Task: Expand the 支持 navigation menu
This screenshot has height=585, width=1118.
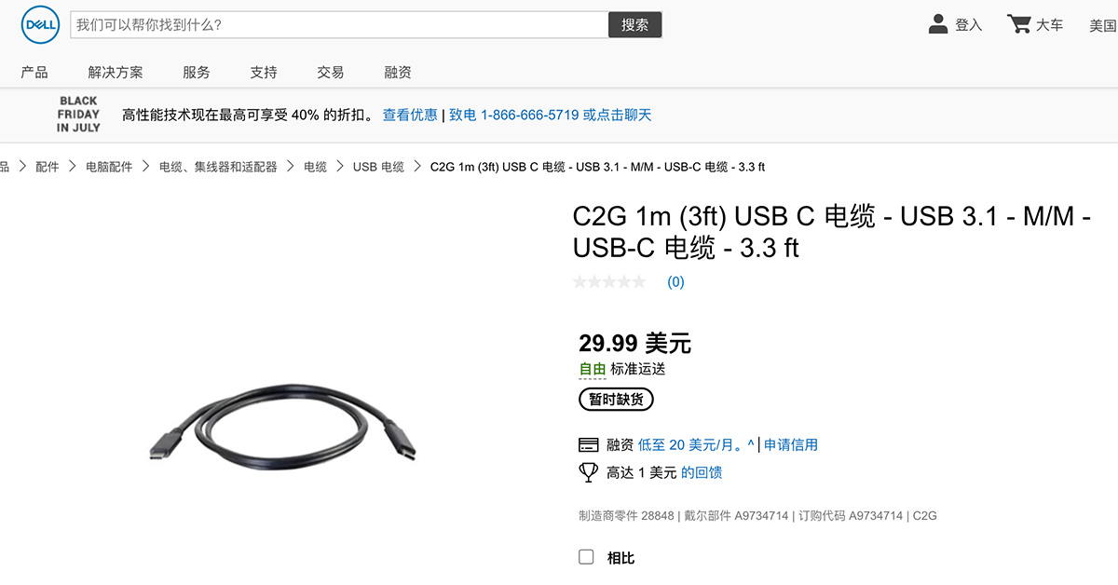Action: pos(264,72)
